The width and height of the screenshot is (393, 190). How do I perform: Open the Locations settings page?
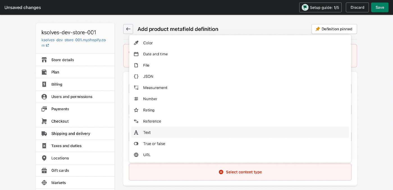point(75,158)
